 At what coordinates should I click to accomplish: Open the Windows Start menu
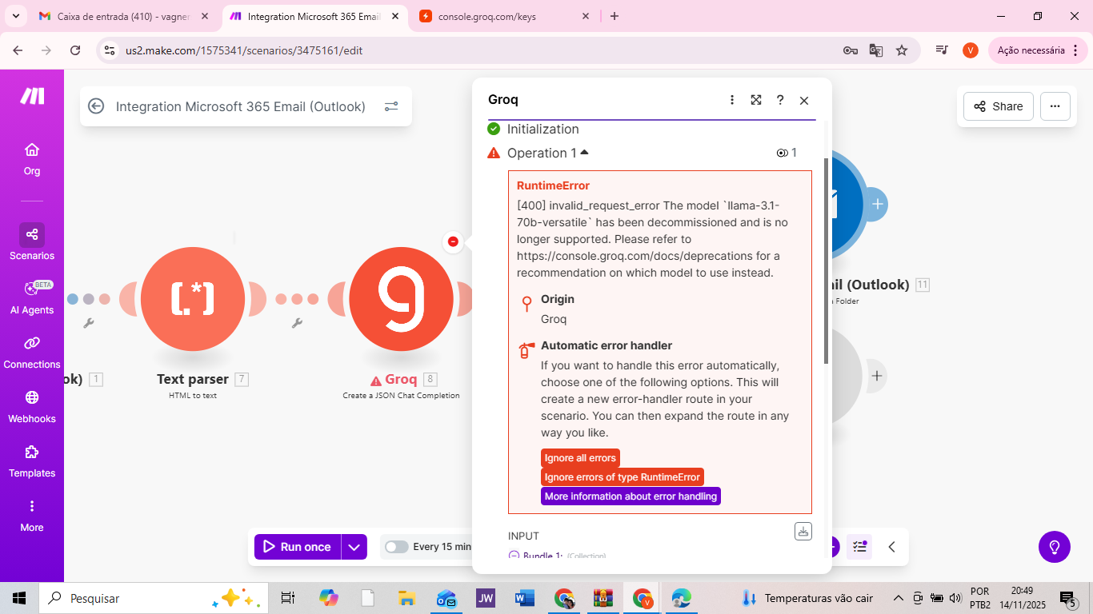click(19, 598)
